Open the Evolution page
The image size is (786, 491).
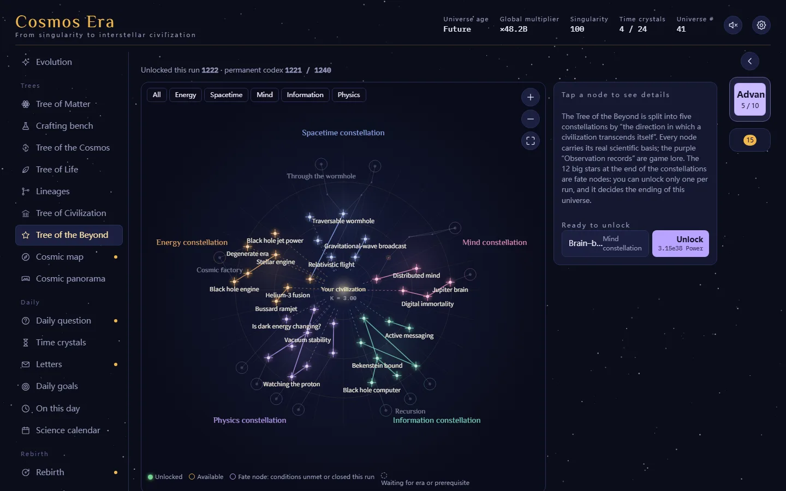tap(69, 62)
